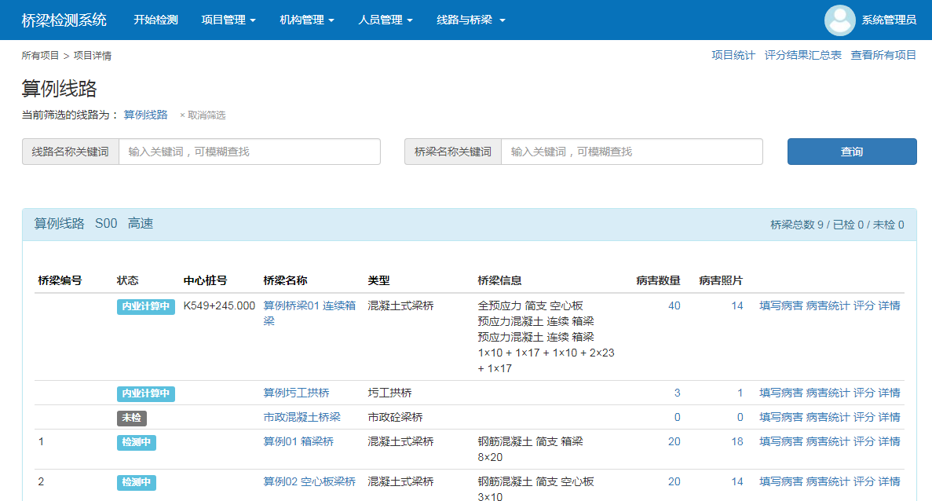
Task: Open the 人员管理 dropdown menu
Action: pyautogui.click(x=385, y=20)
